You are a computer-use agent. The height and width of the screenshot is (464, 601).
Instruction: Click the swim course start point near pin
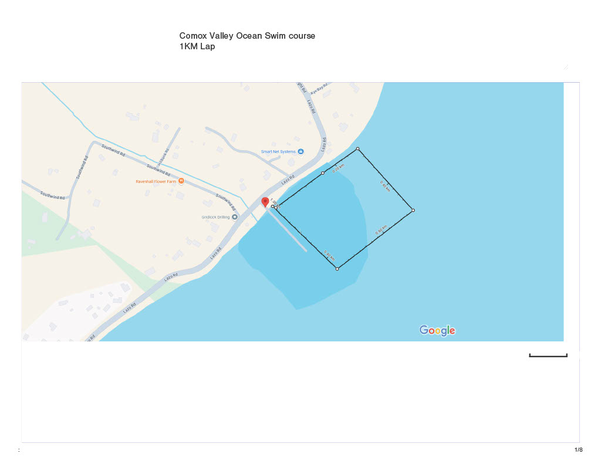[x=273, y=206]
